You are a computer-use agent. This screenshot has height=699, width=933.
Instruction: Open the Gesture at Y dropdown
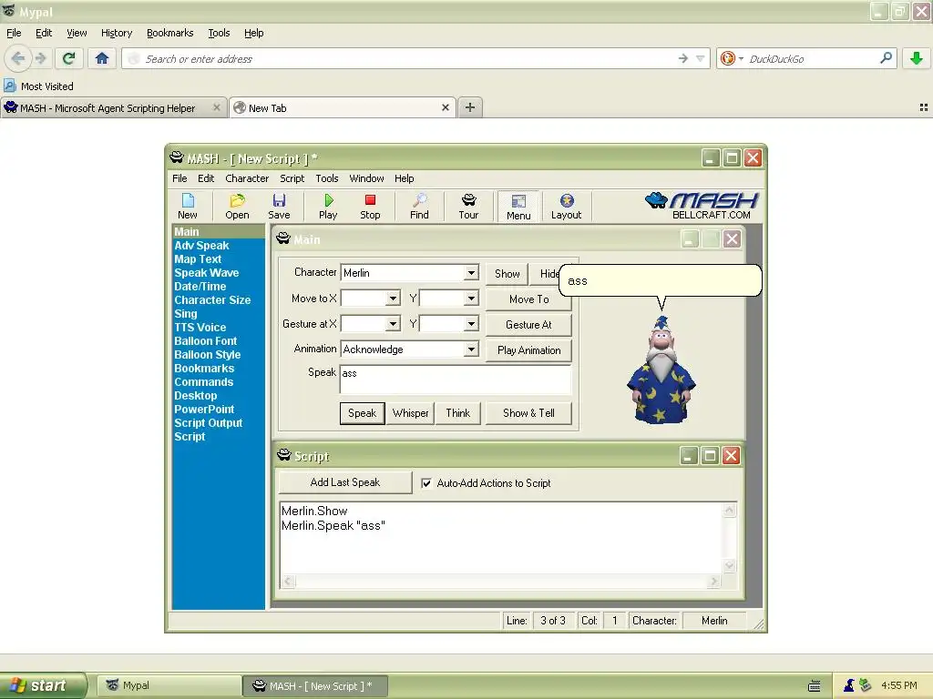click(471, 324)
